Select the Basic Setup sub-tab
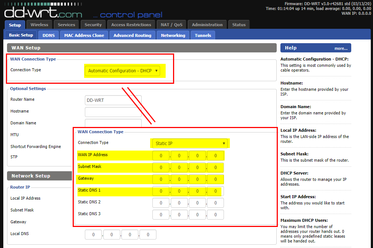This screenshot has height=248, width=373. (x=21, y=35)
